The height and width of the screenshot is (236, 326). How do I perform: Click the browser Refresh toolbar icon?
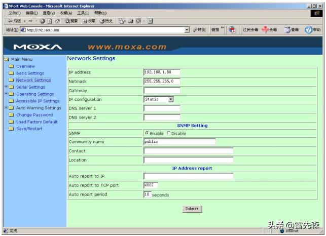coord(49,21)
